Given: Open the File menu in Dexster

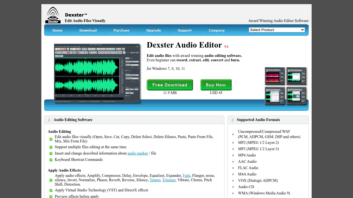Looking at the screenshot, I should pyautogui.click(x=57, y=46).
